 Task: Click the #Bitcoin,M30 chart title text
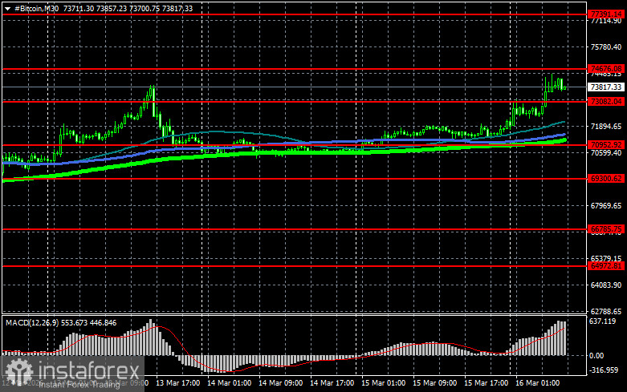36,7
